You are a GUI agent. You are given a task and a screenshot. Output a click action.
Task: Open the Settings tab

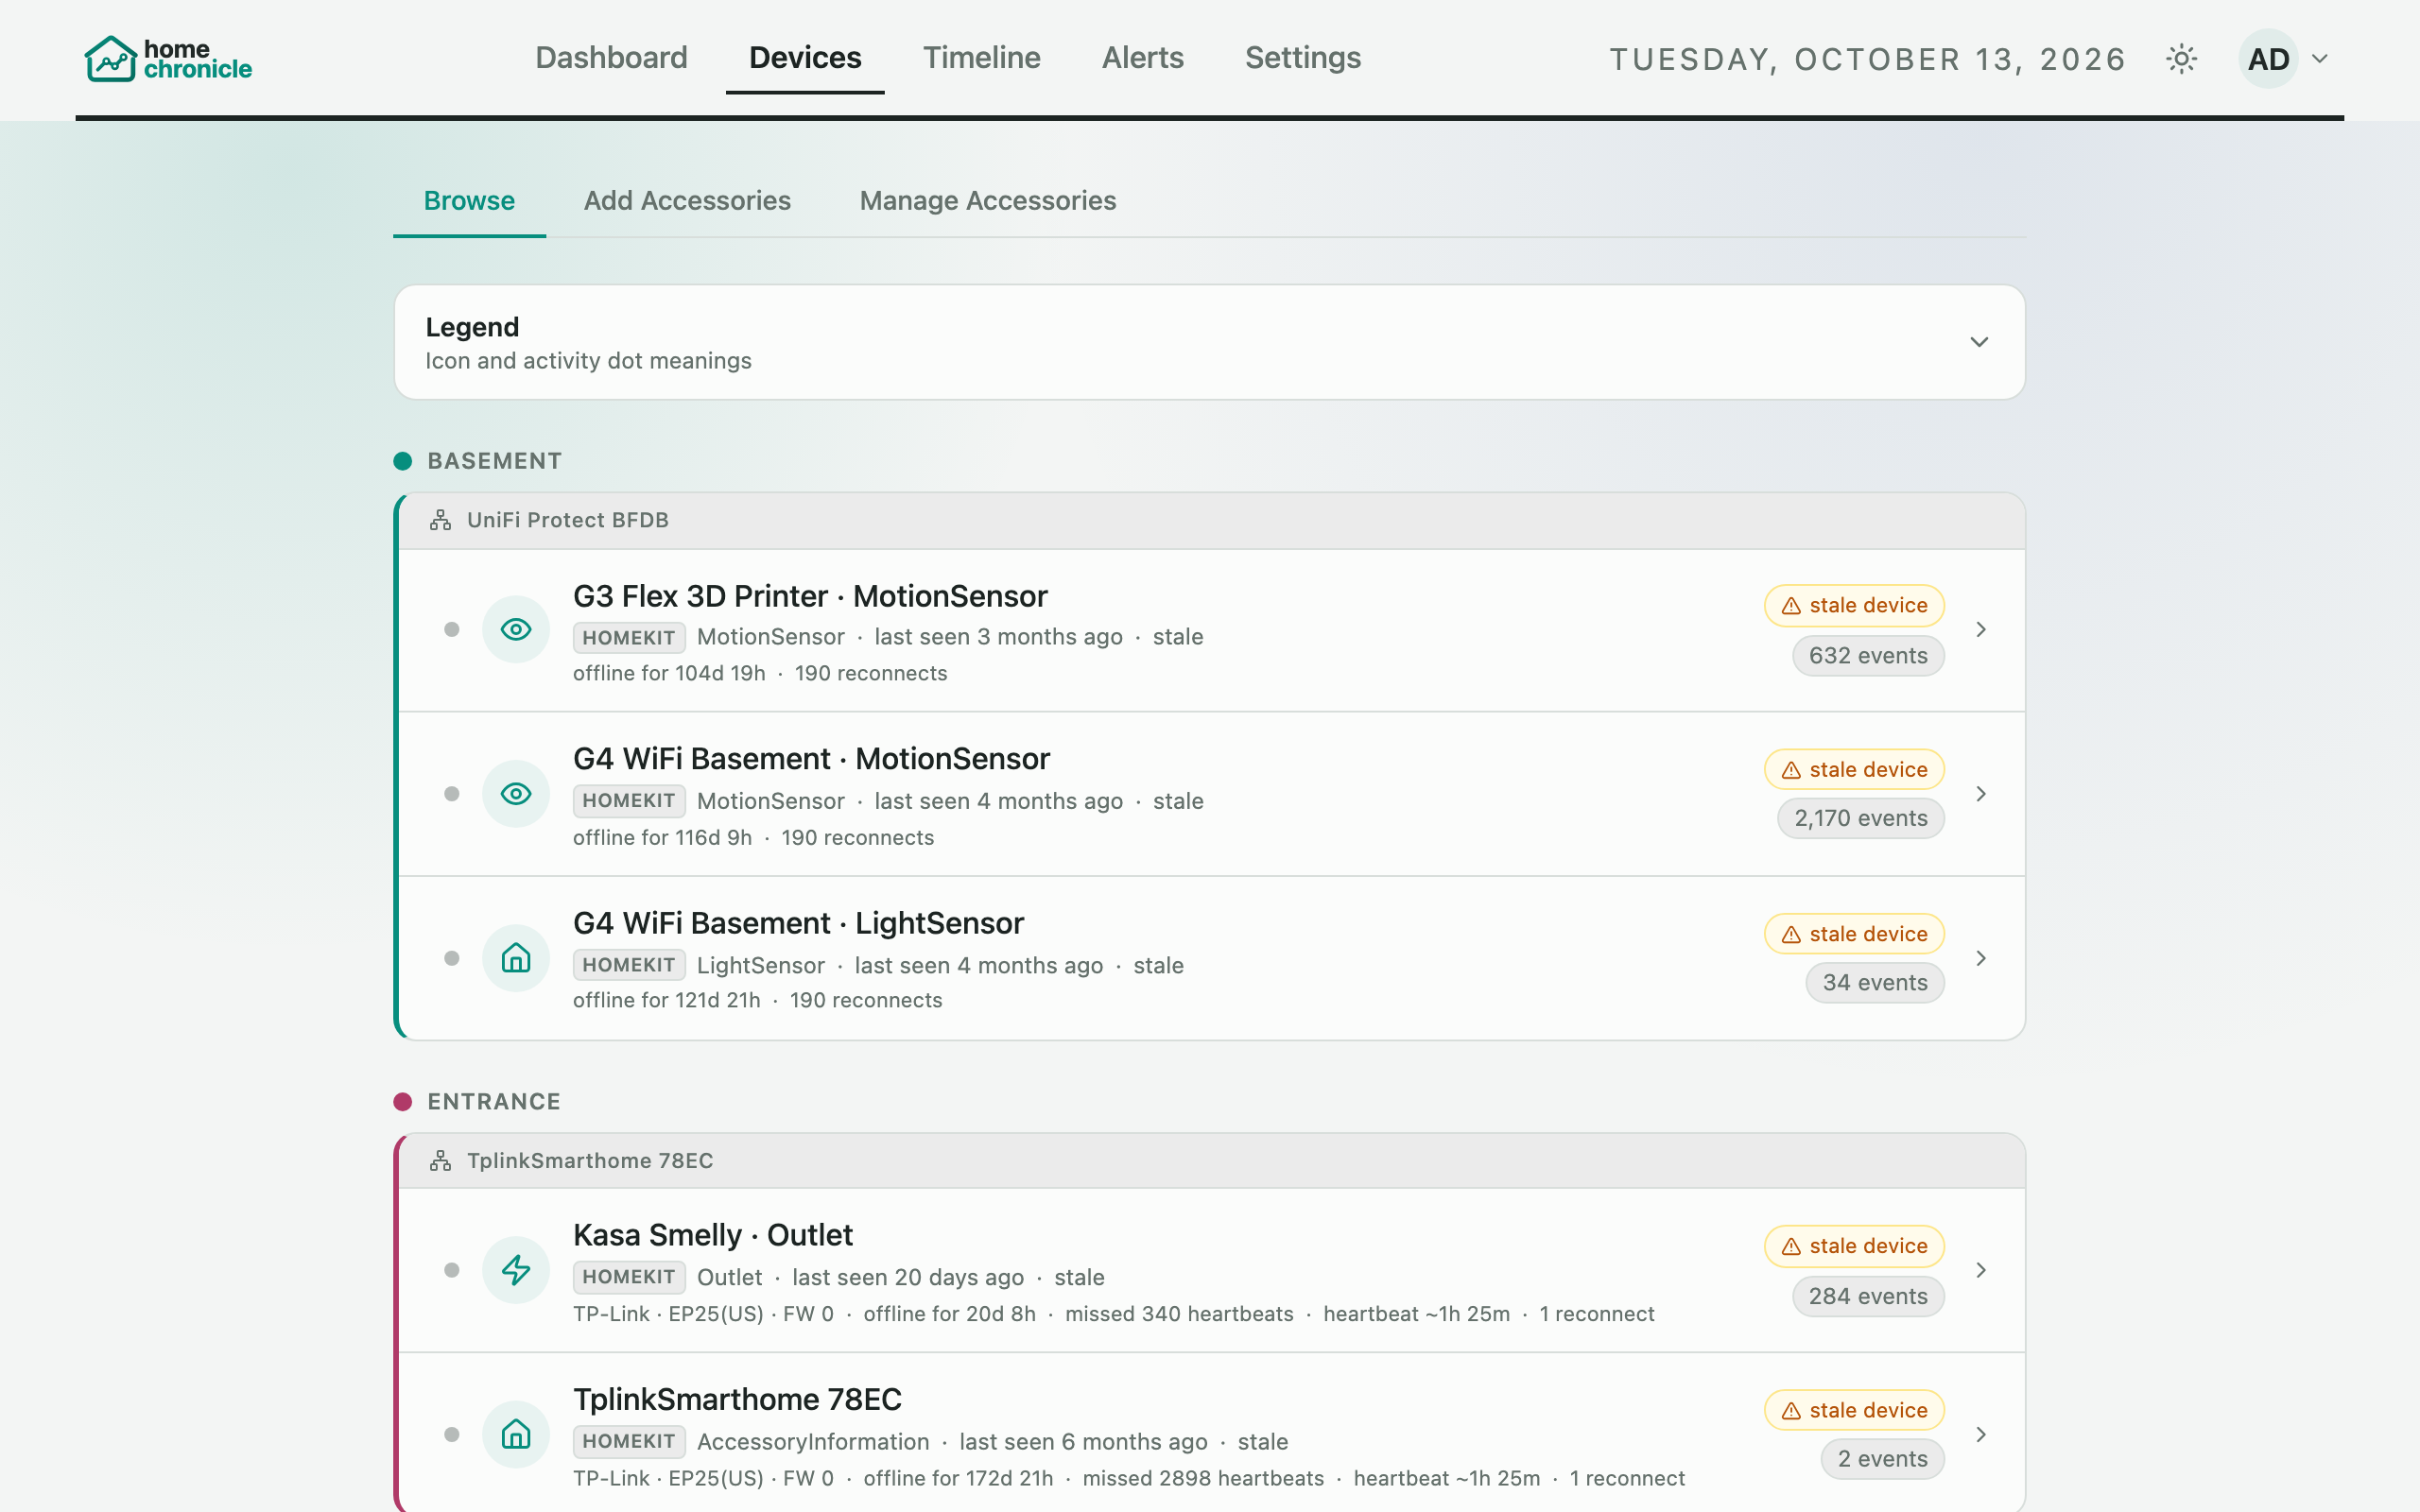coord(1302,58)
